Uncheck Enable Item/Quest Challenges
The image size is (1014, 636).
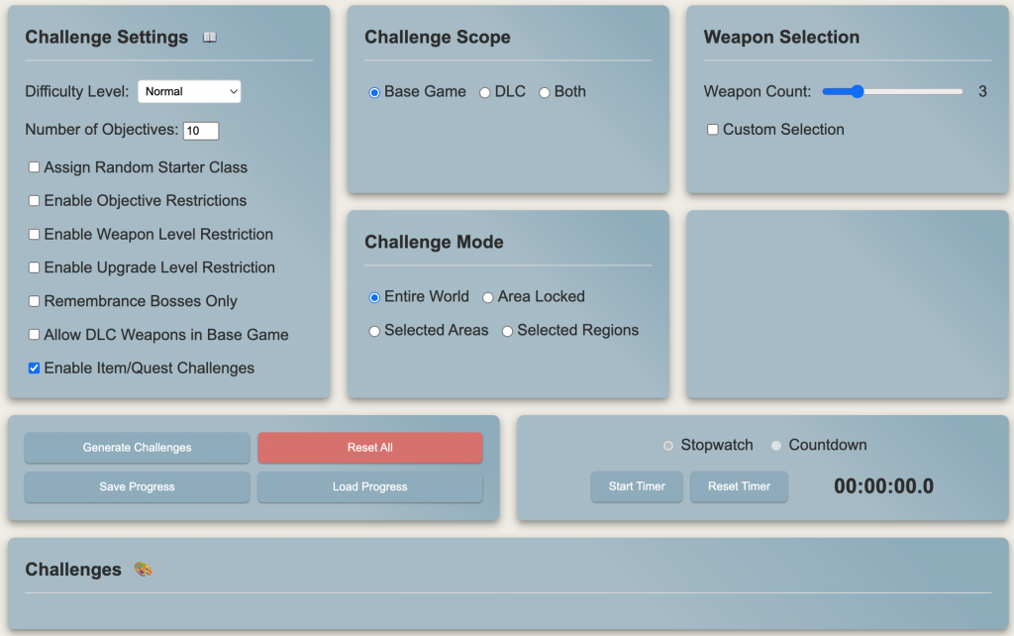pyautogui.click(x=35, y=369)
